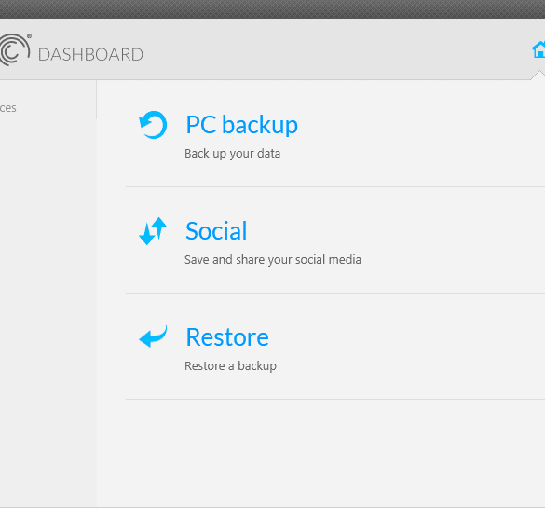Image resolution: width=545 pixels, height=508 pixels.
Task: Open PC backup from its heading
Action: [242, 125]
